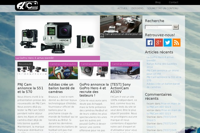Open the Blog link in top bar
This screenshot has width=200, height=133.
(x=158, y=2)
